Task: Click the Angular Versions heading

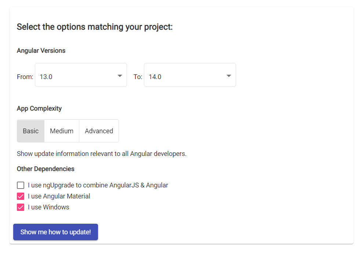Action: click(41, 51)
